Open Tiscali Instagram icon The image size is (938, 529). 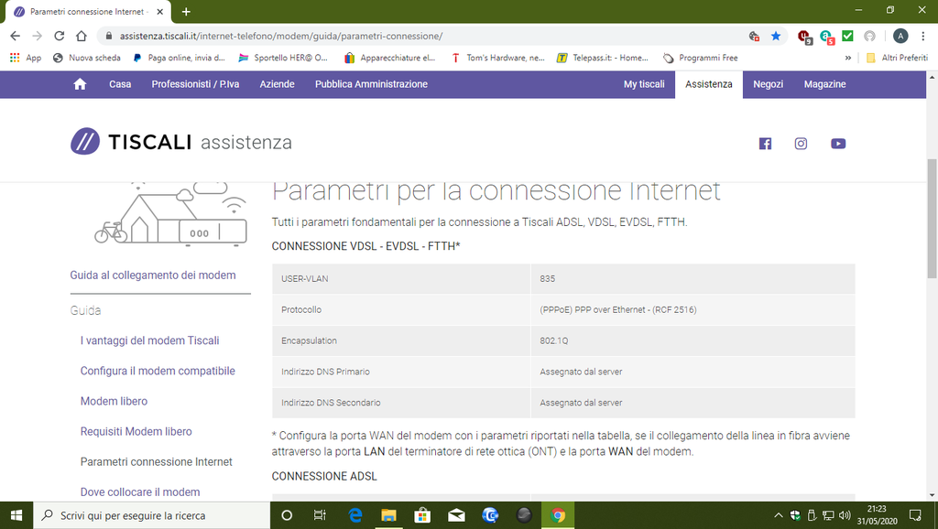click(x=801, y=144)
